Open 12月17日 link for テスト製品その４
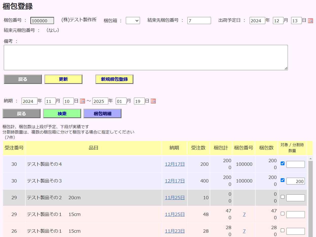 tap(175, 164)
